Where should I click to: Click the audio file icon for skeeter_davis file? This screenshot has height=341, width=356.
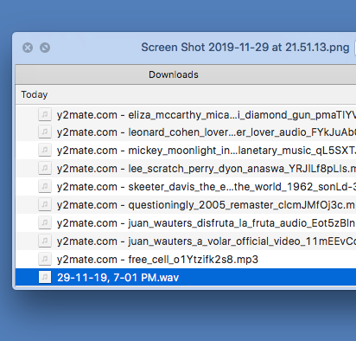(x=45, y=187)
